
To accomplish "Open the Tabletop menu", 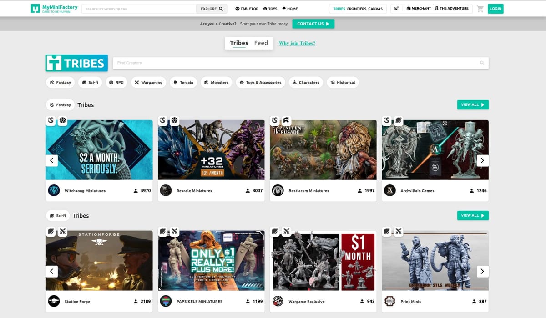I will click(247, 9).
